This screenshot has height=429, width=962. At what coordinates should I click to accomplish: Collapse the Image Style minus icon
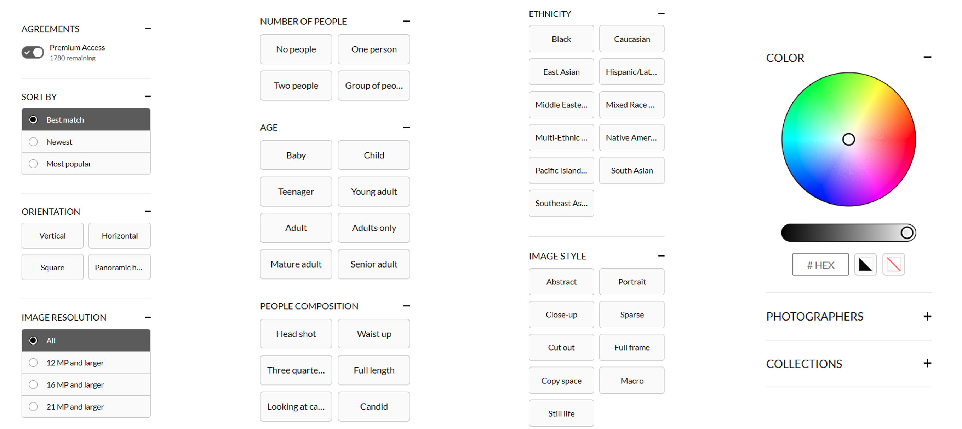click(x=661, y=256)
